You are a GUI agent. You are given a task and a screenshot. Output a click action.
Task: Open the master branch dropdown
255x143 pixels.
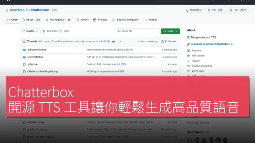(30, 31)
